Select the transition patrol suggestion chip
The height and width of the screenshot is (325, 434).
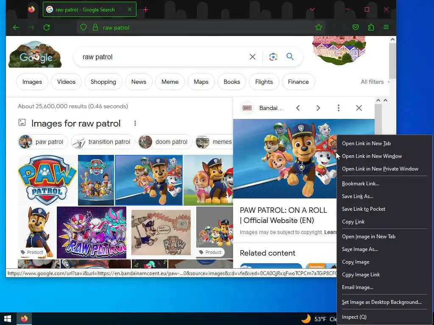(103, 142)
